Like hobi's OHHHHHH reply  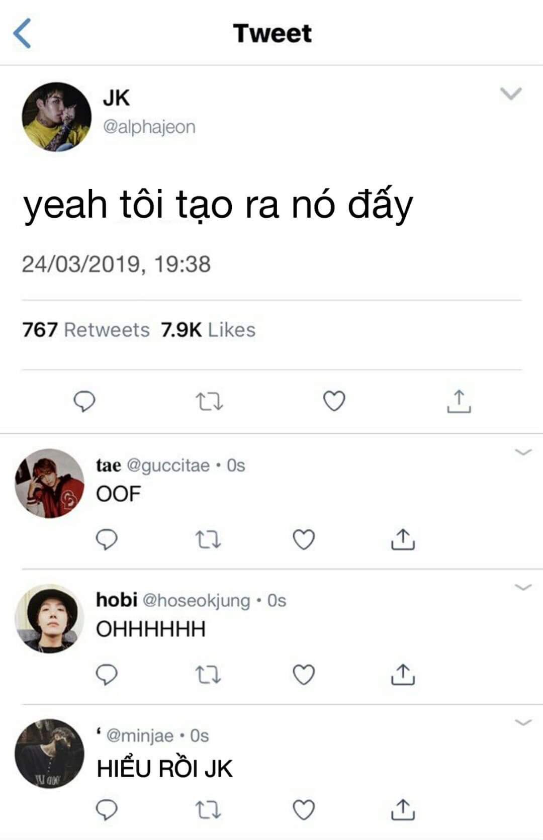pyautogui.click(x=304, y=675)
